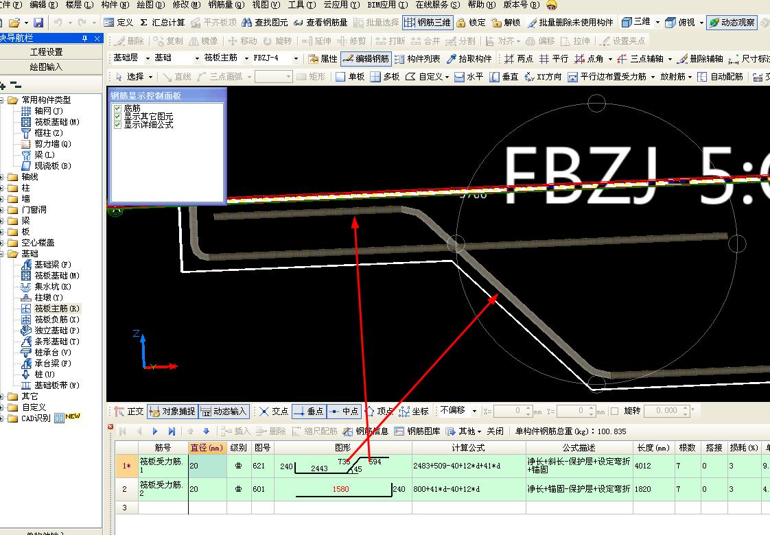This screenshot has width=770, height=535.
Task: Click 自动配筋 auto reinforcement tool
Action: [721, 77]
